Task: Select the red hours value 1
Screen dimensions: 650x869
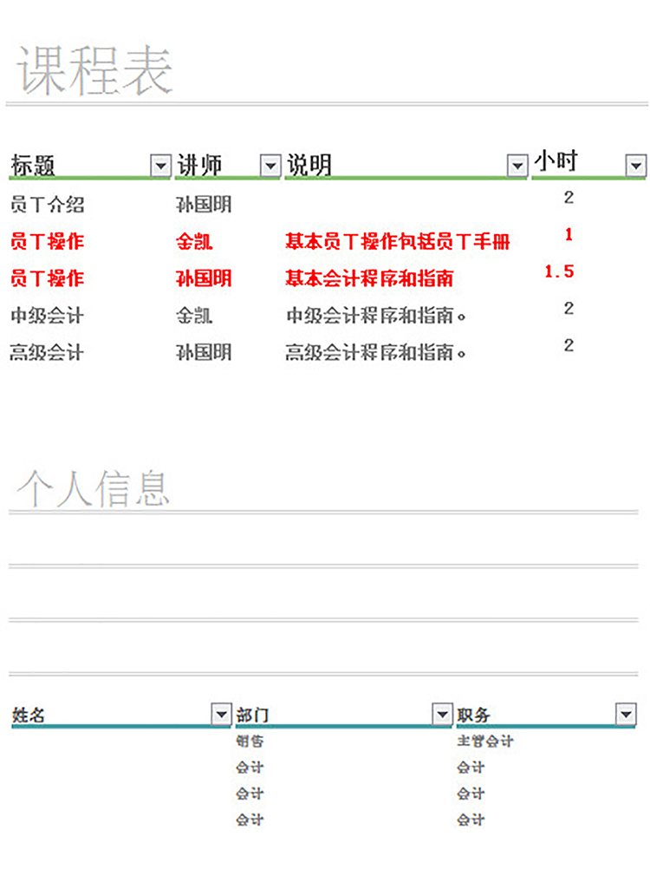Action: click(x=569, y=234)
